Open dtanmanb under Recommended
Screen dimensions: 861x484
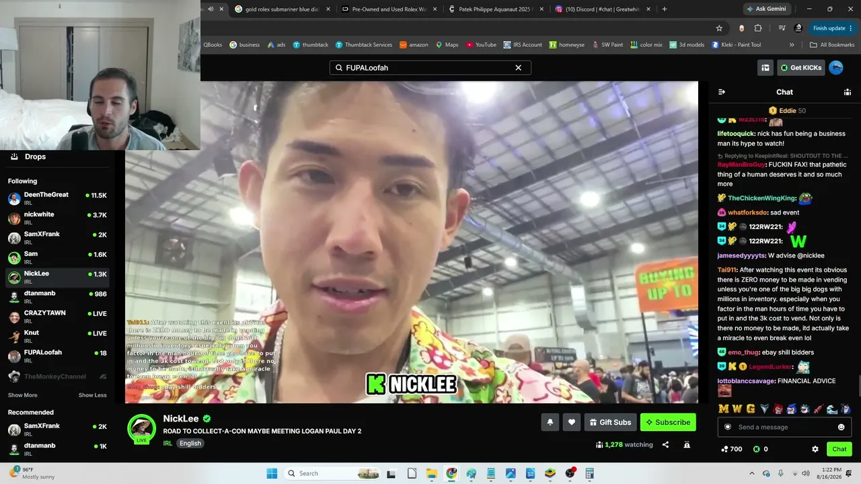57,449
